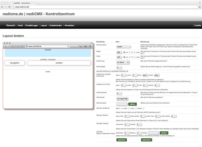Click the Elementname input containing 'header'

tap(123, 47)
